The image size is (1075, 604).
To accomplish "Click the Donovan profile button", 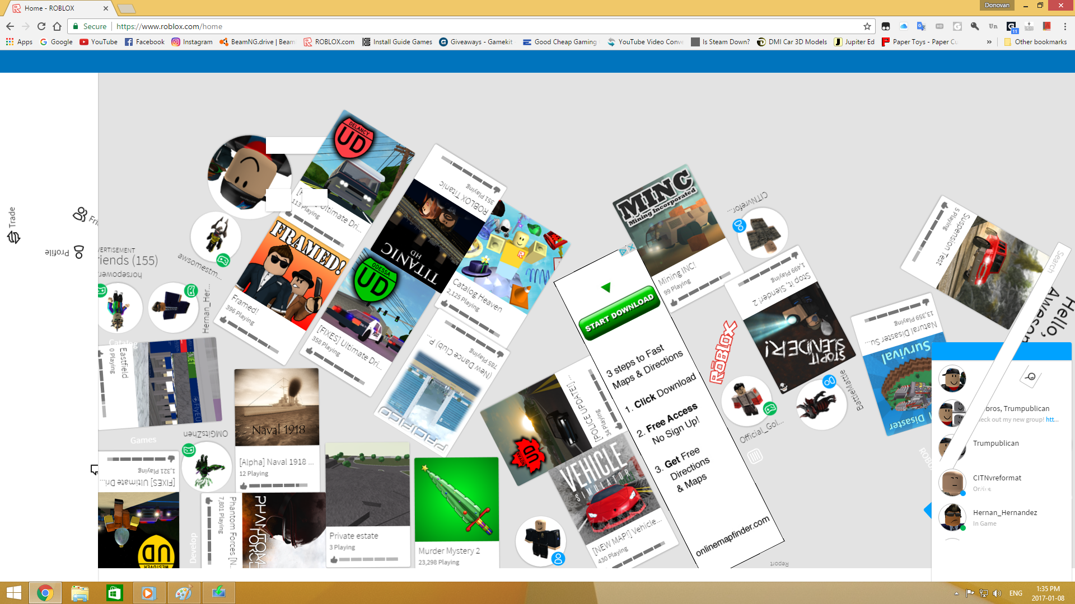I will (x=997, y=5).
